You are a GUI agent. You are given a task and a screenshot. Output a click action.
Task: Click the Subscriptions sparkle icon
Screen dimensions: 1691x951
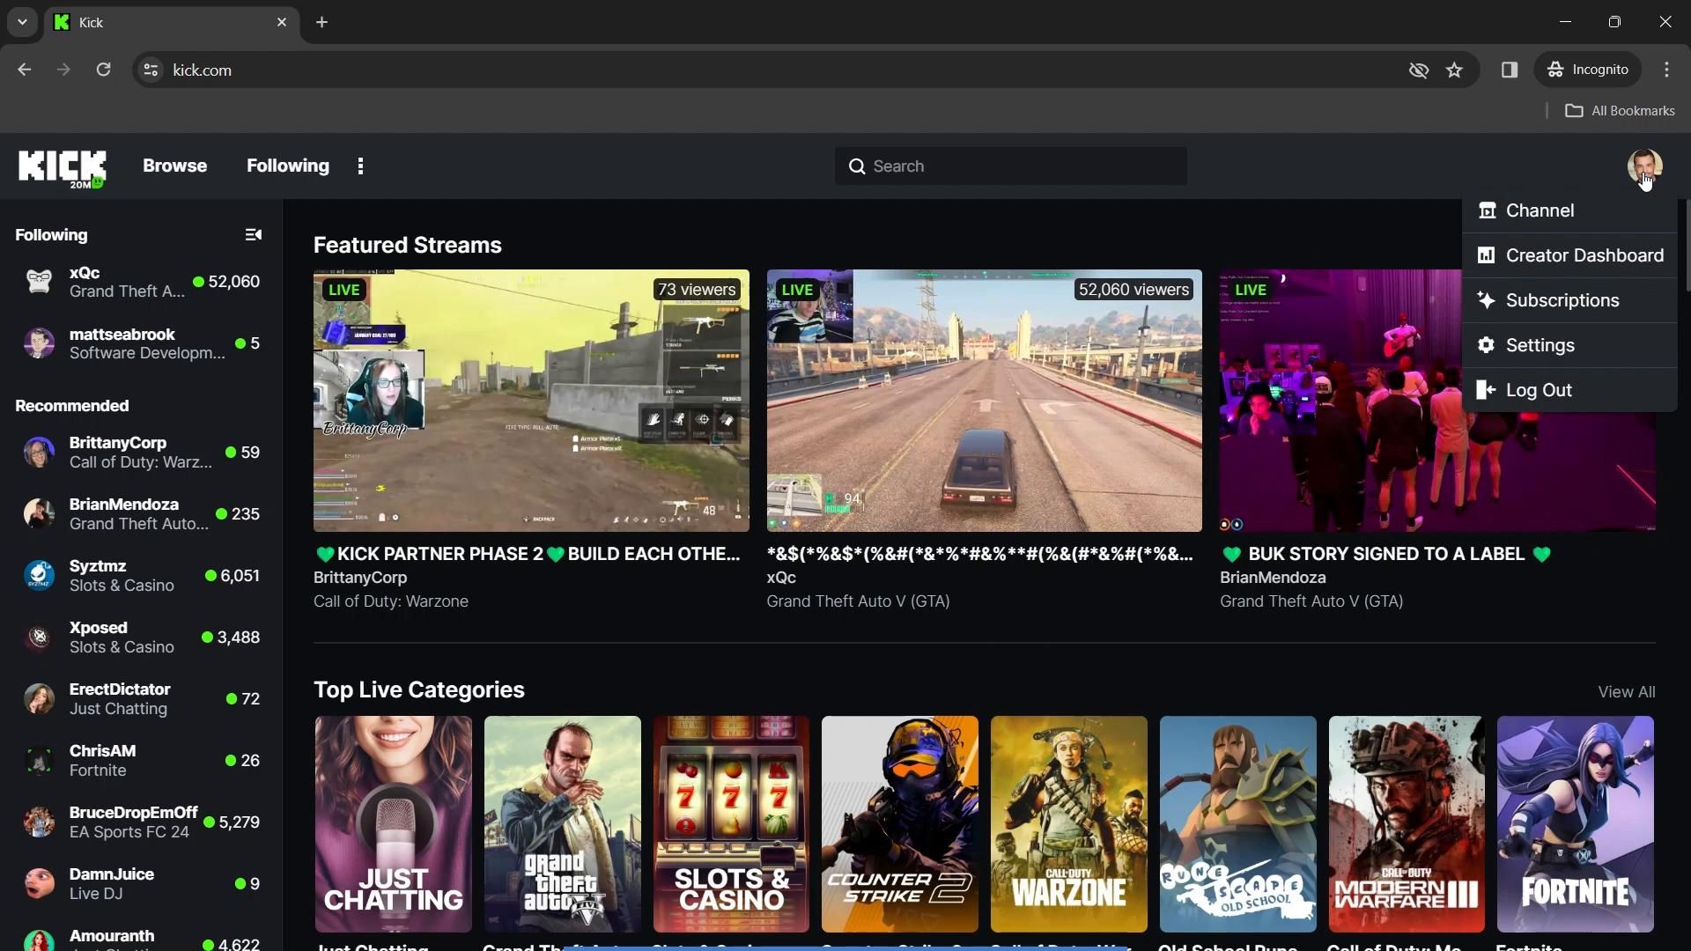click(x=1486, y=300)
